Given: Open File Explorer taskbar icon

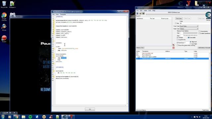Looking at the screenshot, I should (x=24, y=117).
